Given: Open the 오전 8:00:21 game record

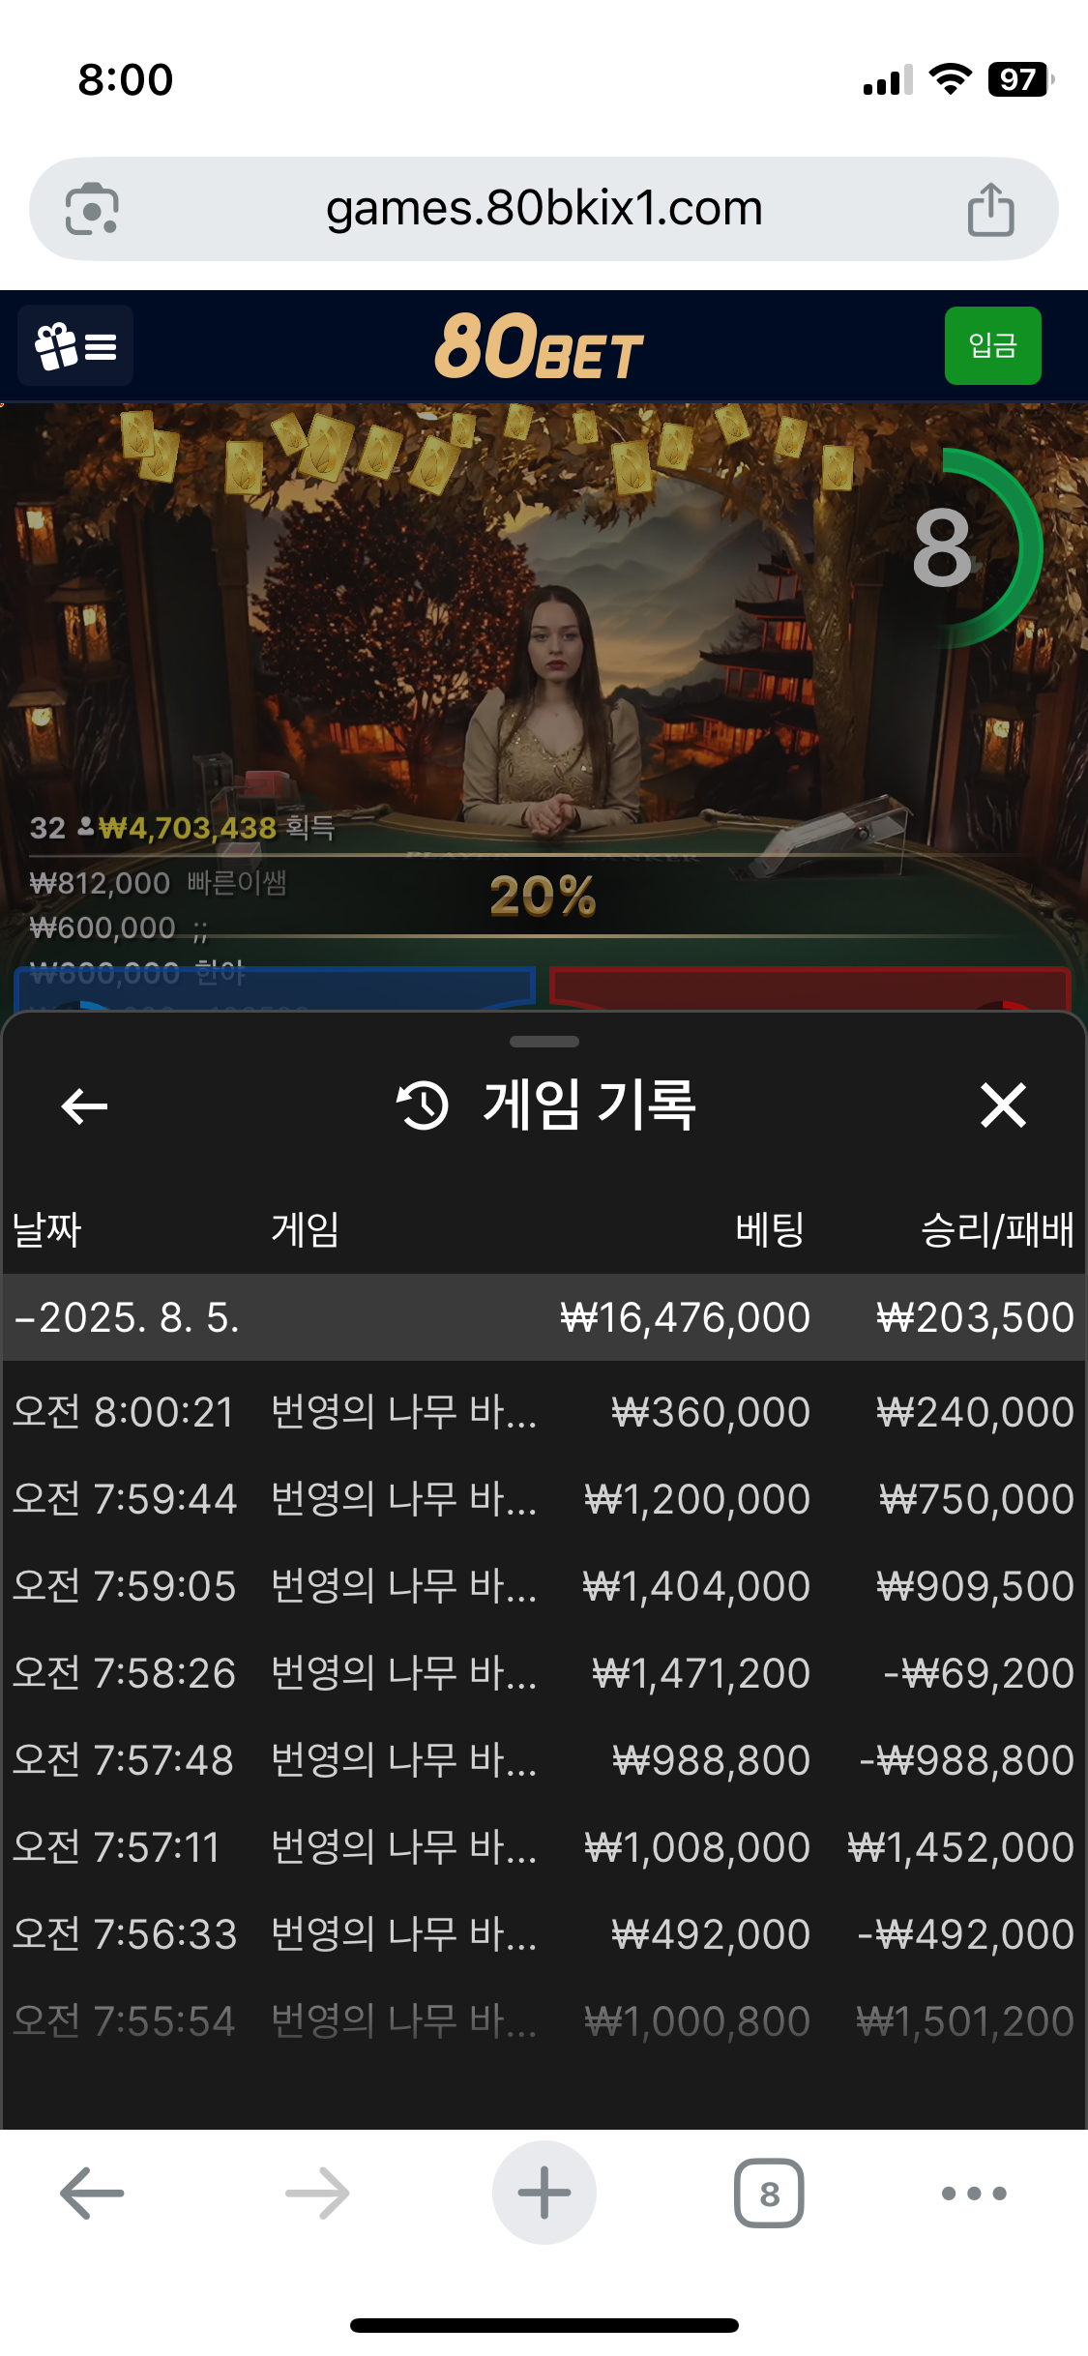Looking at the screenshot, I should [x=544, y=1412].
